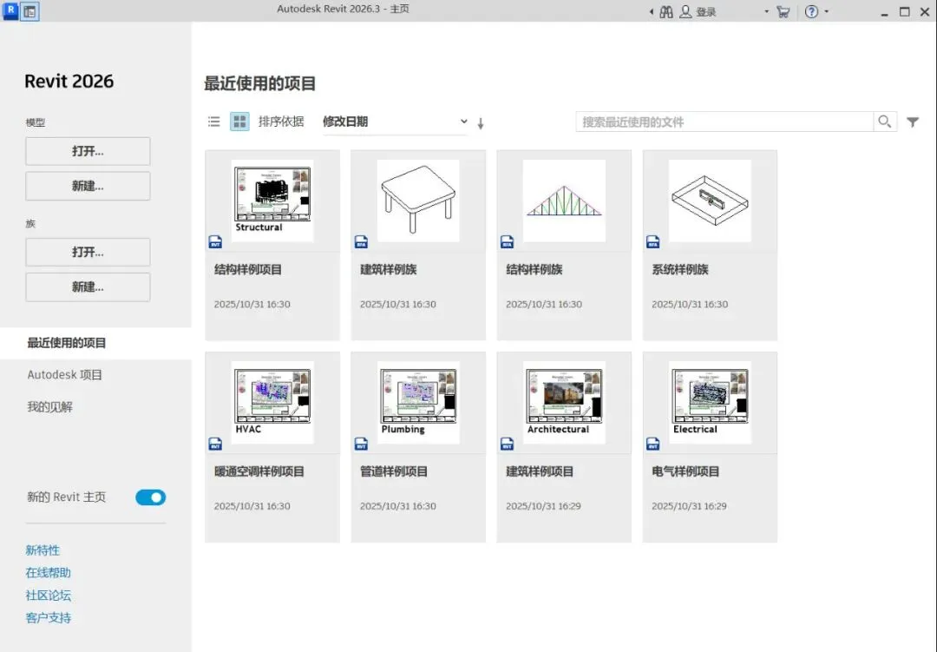The height and width of the screenshot is (652, 937).
Task: Switch to grid view icon
Action: point(239,122)
